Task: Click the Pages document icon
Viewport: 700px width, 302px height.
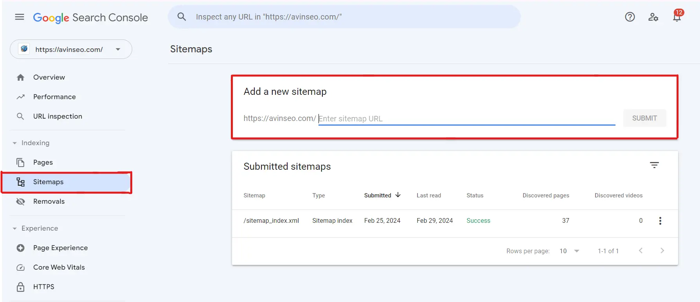Action: (x=20, y=162)
